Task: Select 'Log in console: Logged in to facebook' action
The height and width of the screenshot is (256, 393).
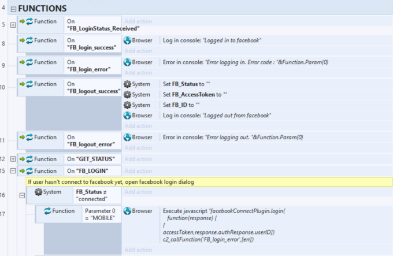Action: [x=212, y=40]
